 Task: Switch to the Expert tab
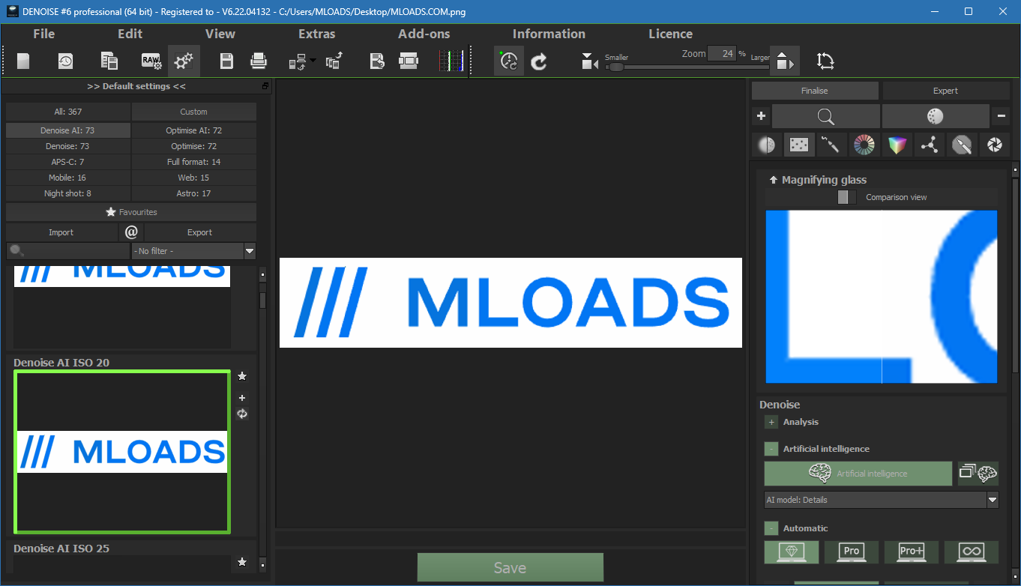point(945,91)
